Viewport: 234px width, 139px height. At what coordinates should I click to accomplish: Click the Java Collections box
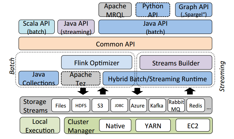coord(39,78)
